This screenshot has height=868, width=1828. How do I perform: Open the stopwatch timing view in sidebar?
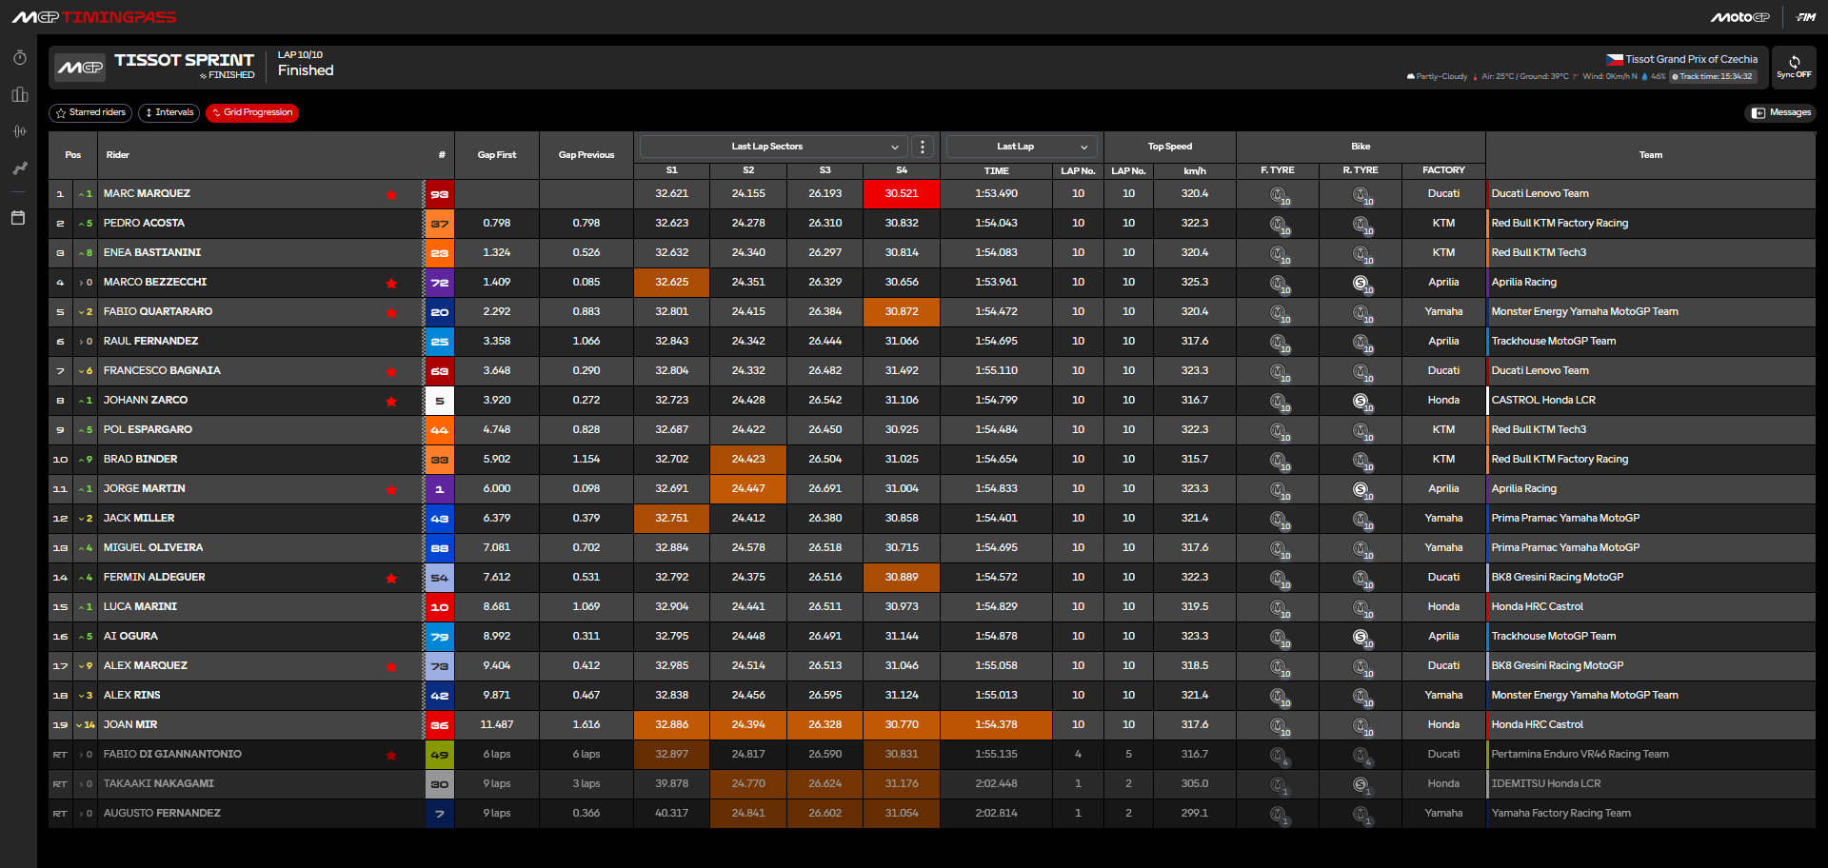click(19, 58)
